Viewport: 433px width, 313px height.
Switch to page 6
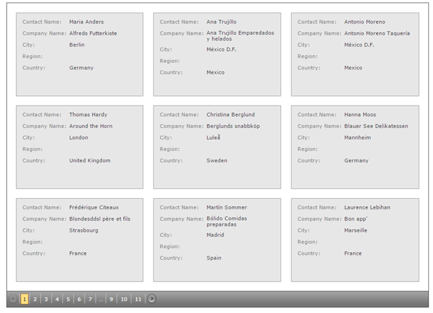coord(79,299)
